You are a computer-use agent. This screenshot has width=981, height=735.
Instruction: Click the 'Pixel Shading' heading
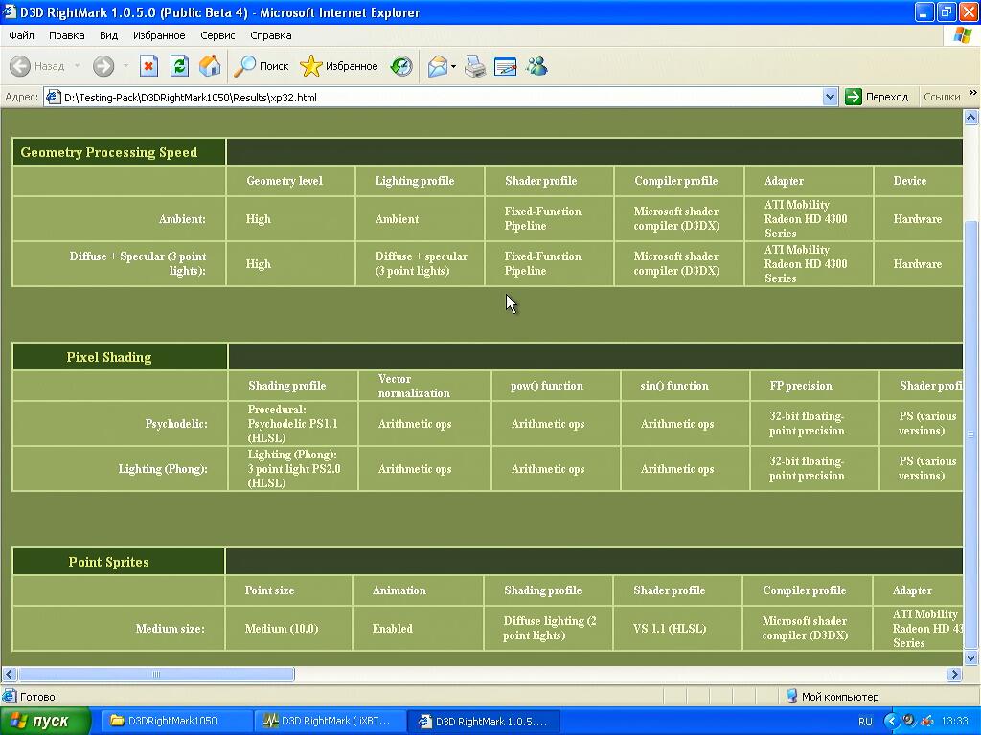[109, 357]
